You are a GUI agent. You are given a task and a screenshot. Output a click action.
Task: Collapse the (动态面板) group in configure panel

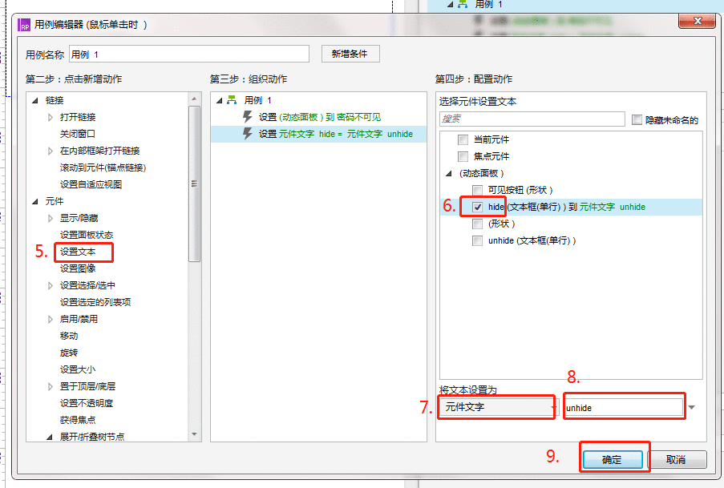tap(448, 174)
